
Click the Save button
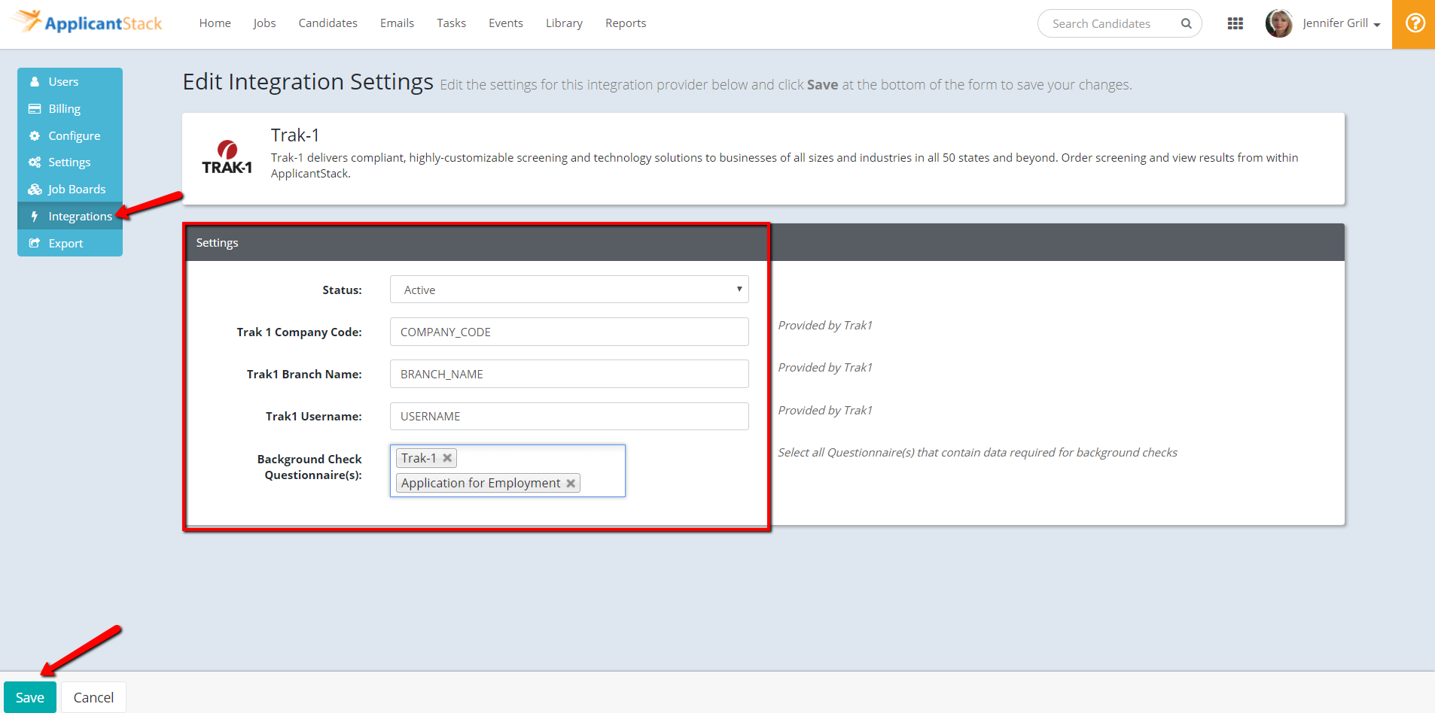(x=30, y=697)
